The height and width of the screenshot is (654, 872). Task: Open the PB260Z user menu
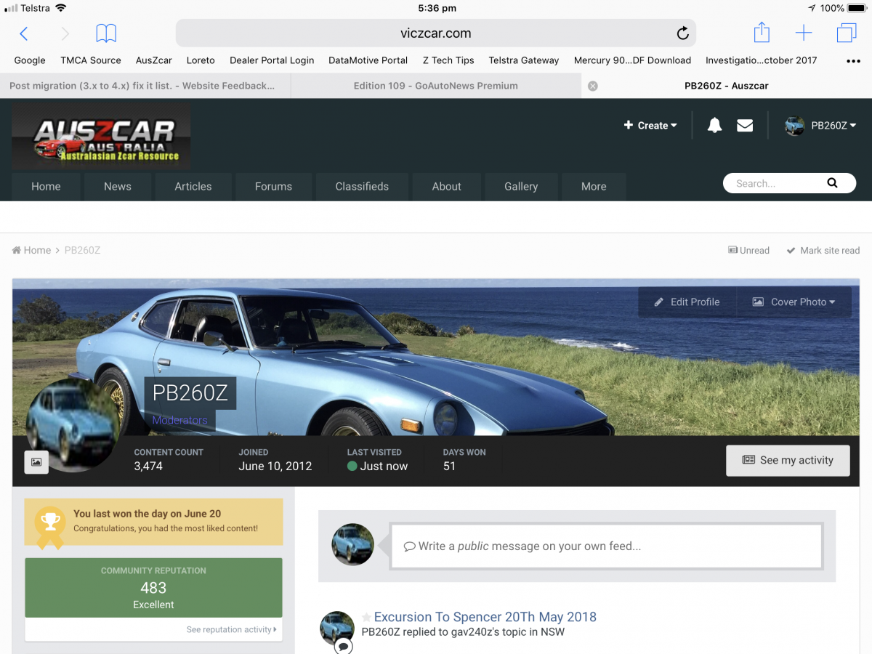tap(820, 126)
